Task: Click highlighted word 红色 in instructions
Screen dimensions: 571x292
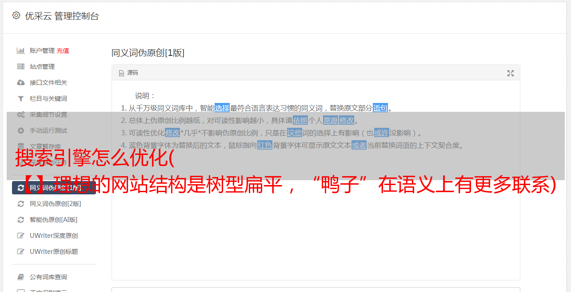Action: (265, 145)
